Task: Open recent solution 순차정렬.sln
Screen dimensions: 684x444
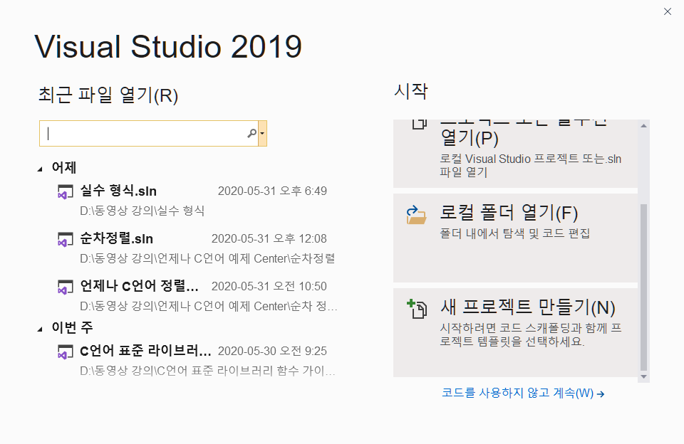Action: 116,239
